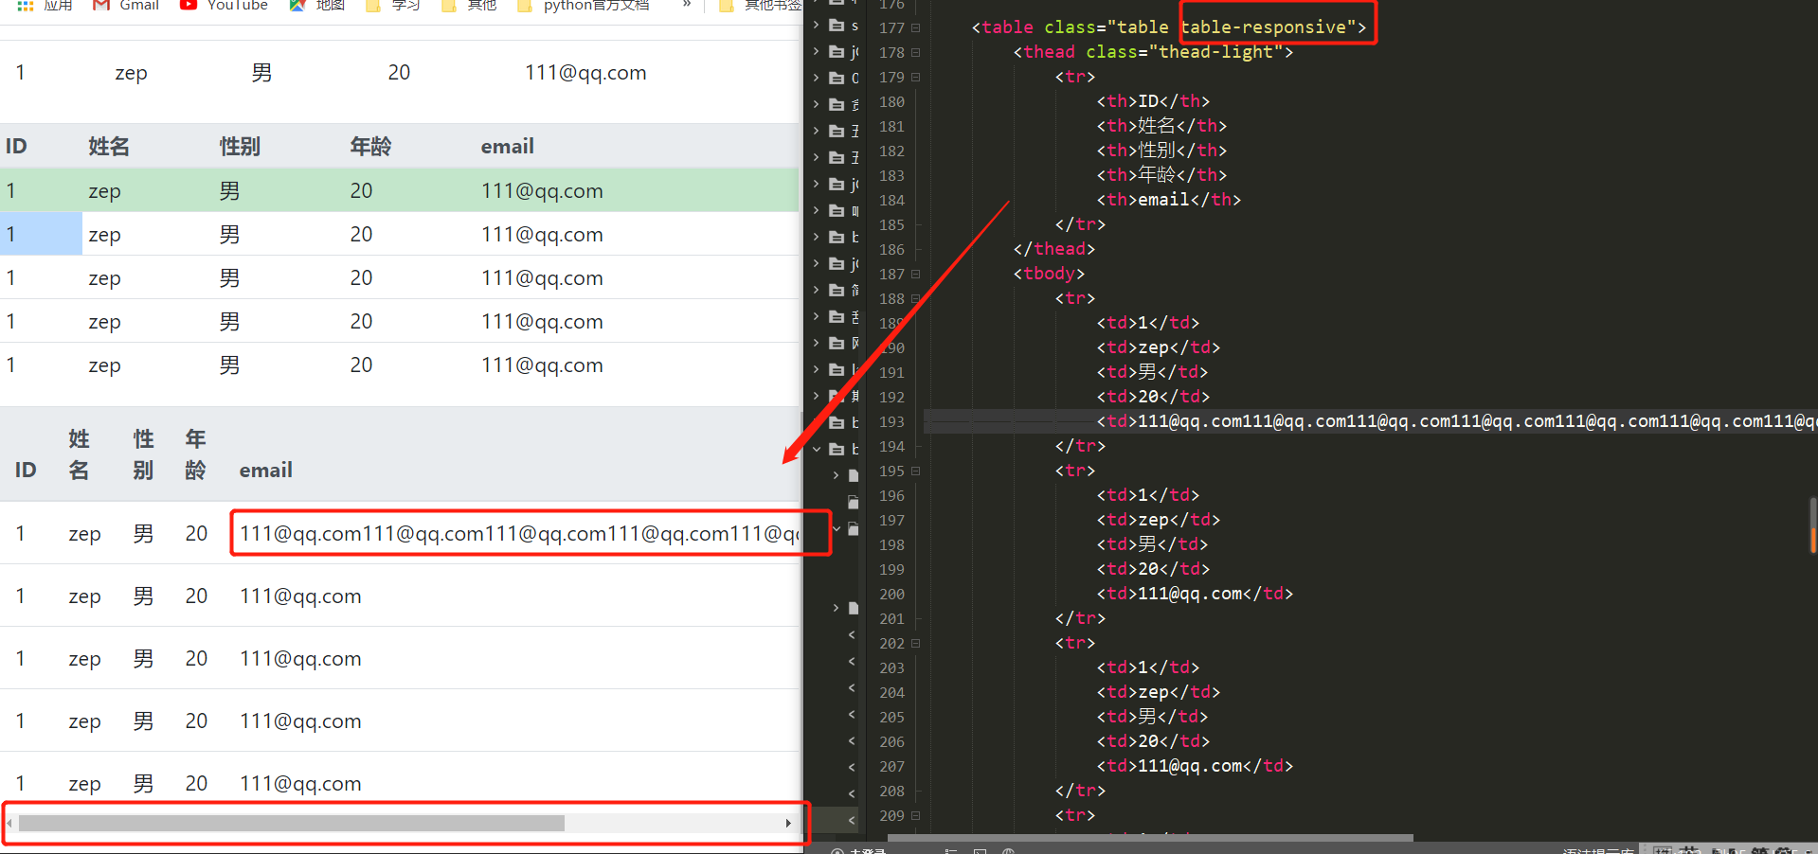This screenshot has width=1818, height=854.
Task: Click <td>zep</td> on code line 190
Action: tap(1159, 347)
